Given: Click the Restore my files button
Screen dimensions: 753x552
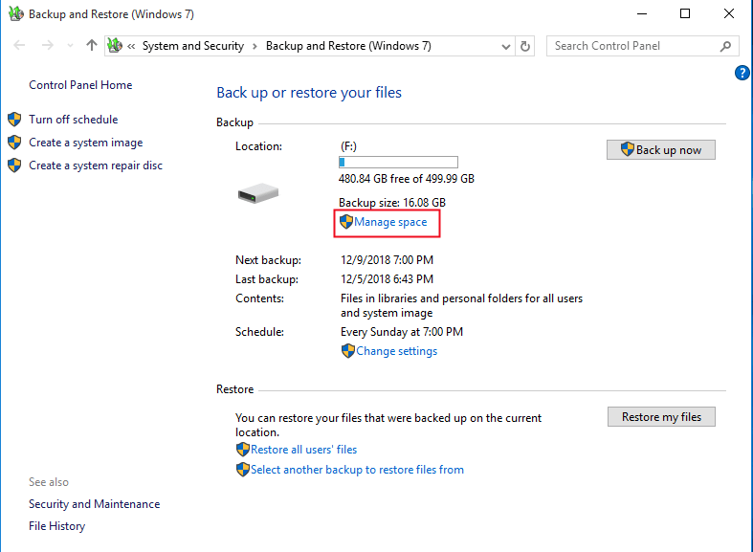Looking at the screenshot, I should [661, 416].
